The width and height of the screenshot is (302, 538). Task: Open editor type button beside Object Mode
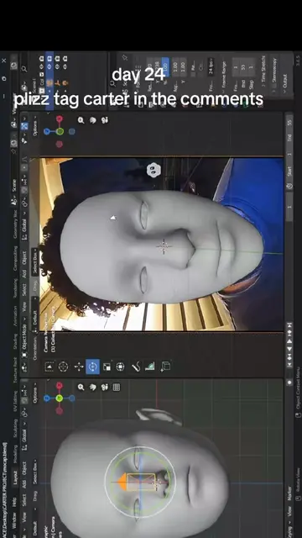[24, 368]
